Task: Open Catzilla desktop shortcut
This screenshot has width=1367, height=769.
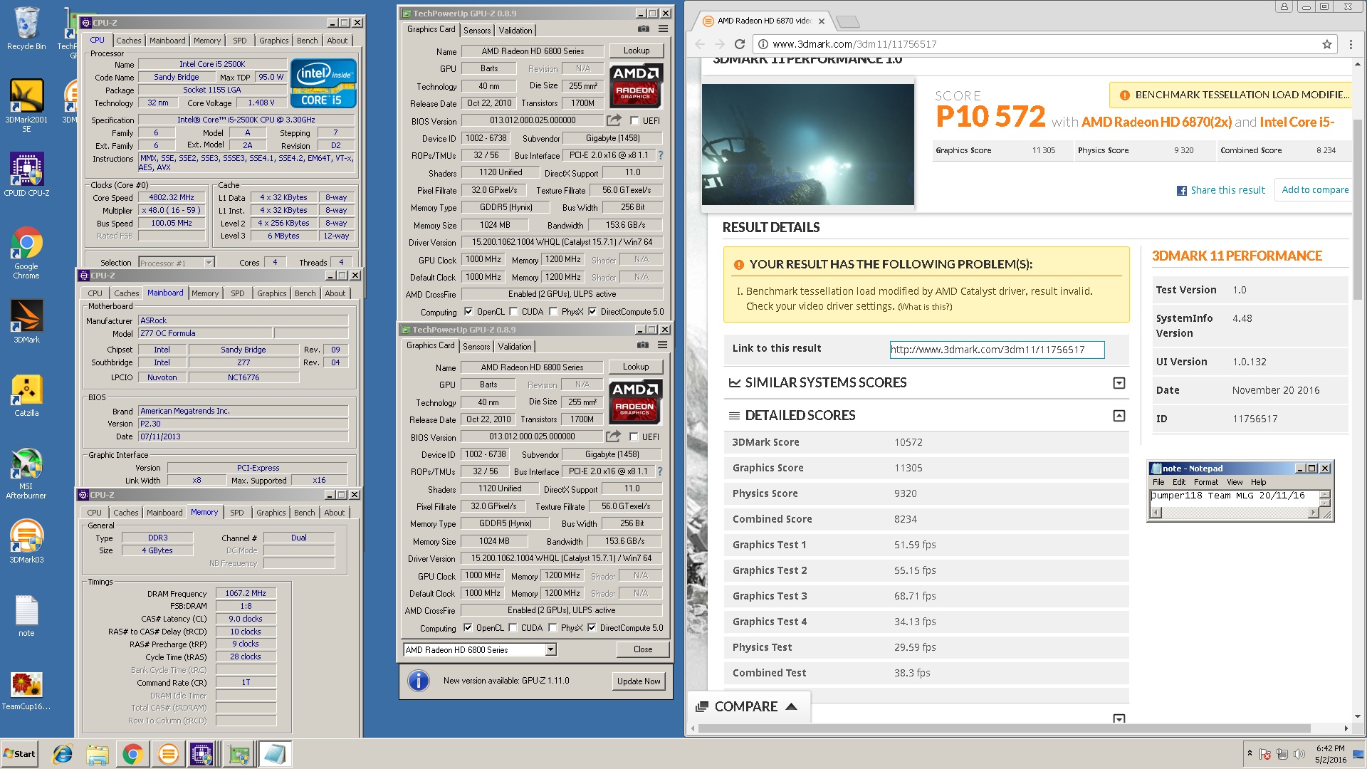Action: pyautogui.click(x=26, y=395)
